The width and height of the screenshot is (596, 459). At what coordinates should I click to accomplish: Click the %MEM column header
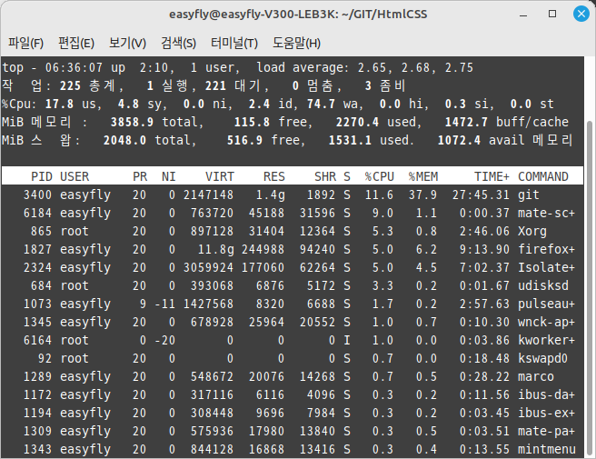[x=423, y=176]
